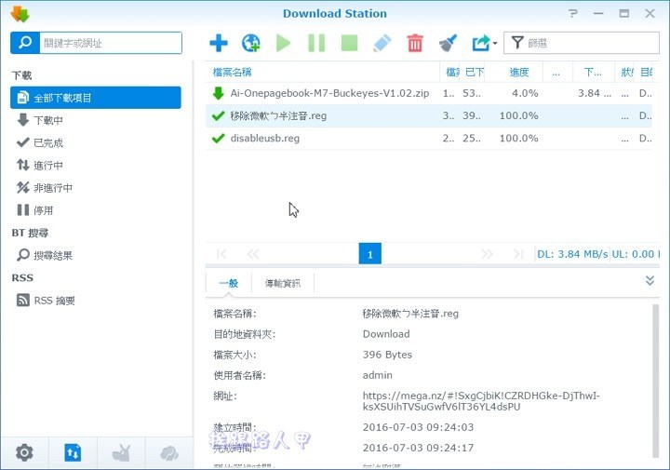This screenshot has height=470, width=670.
Task: Click page number 1 button
Action: [x=370, y=254]
